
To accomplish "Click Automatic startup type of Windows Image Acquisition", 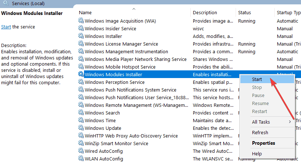I will coord(287,21).
